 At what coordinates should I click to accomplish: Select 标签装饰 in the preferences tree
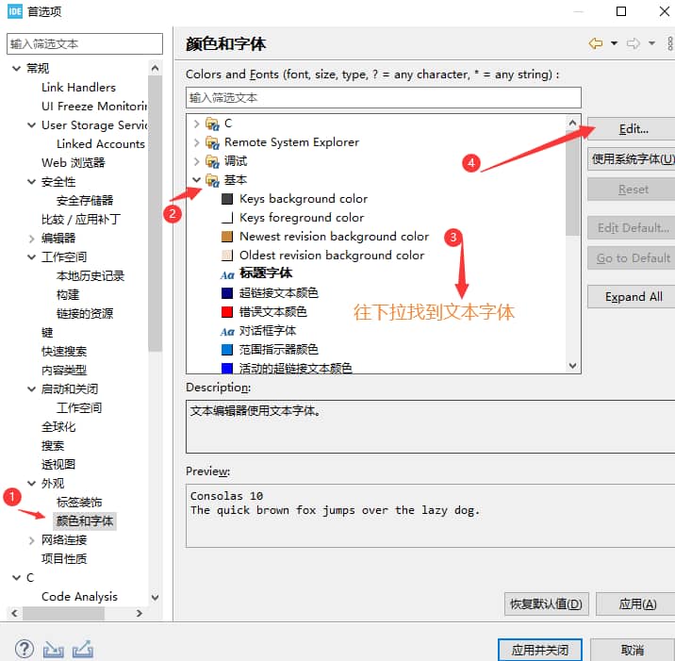click(x=79, y=503)
